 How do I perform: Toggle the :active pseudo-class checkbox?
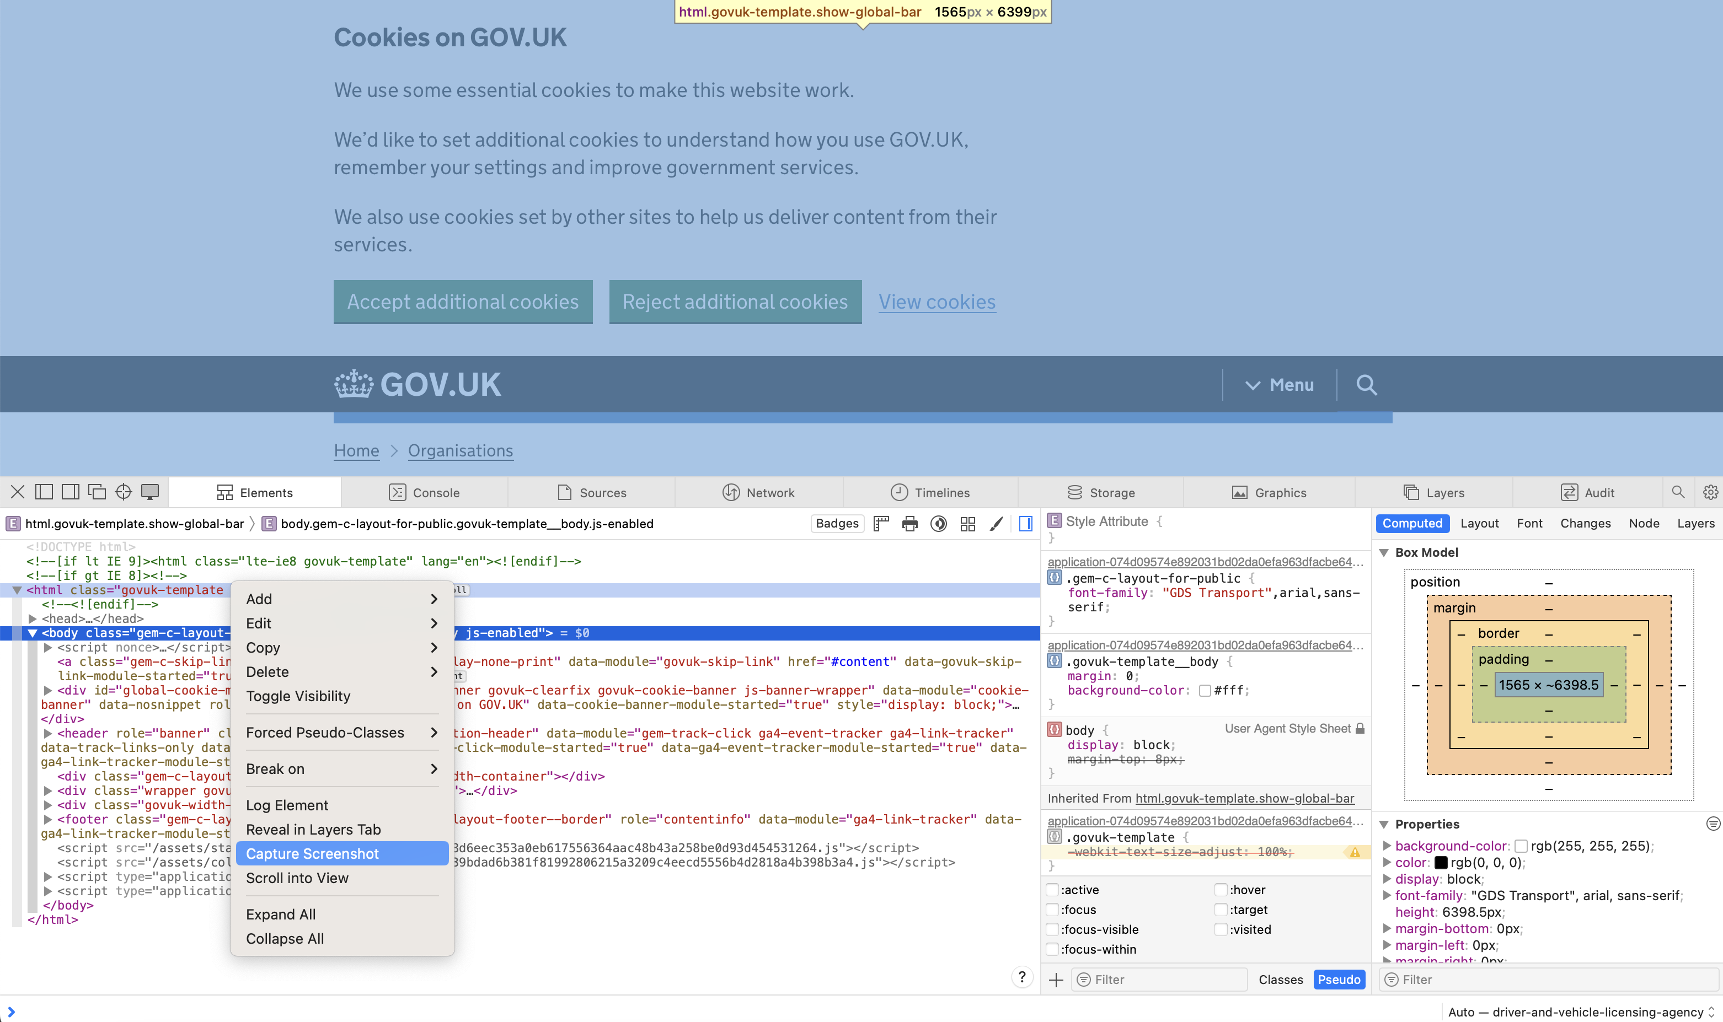(1053, 890)
